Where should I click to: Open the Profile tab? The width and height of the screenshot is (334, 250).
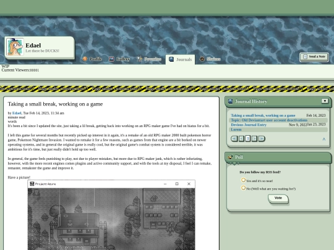coord(92,59)
